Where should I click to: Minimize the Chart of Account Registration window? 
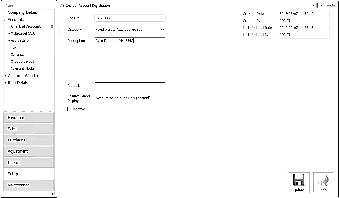(x=312, y=6)
